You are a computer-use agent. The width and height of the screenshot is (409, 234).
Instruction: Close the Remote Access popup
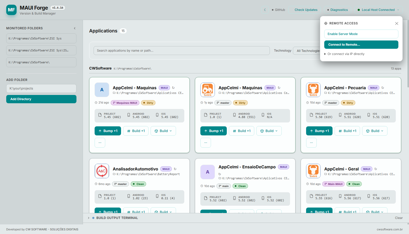397,23
